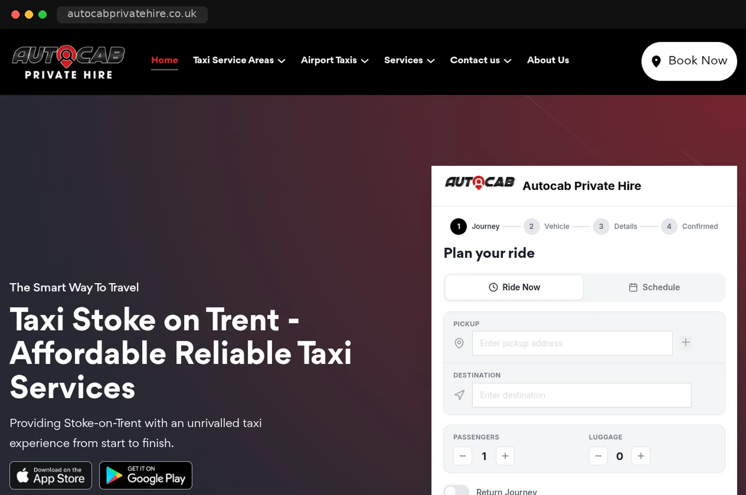The image size is (746, 495).
Task: Click the PASSENGERS label
Action: pyautogui.click(x=476, y=437)
